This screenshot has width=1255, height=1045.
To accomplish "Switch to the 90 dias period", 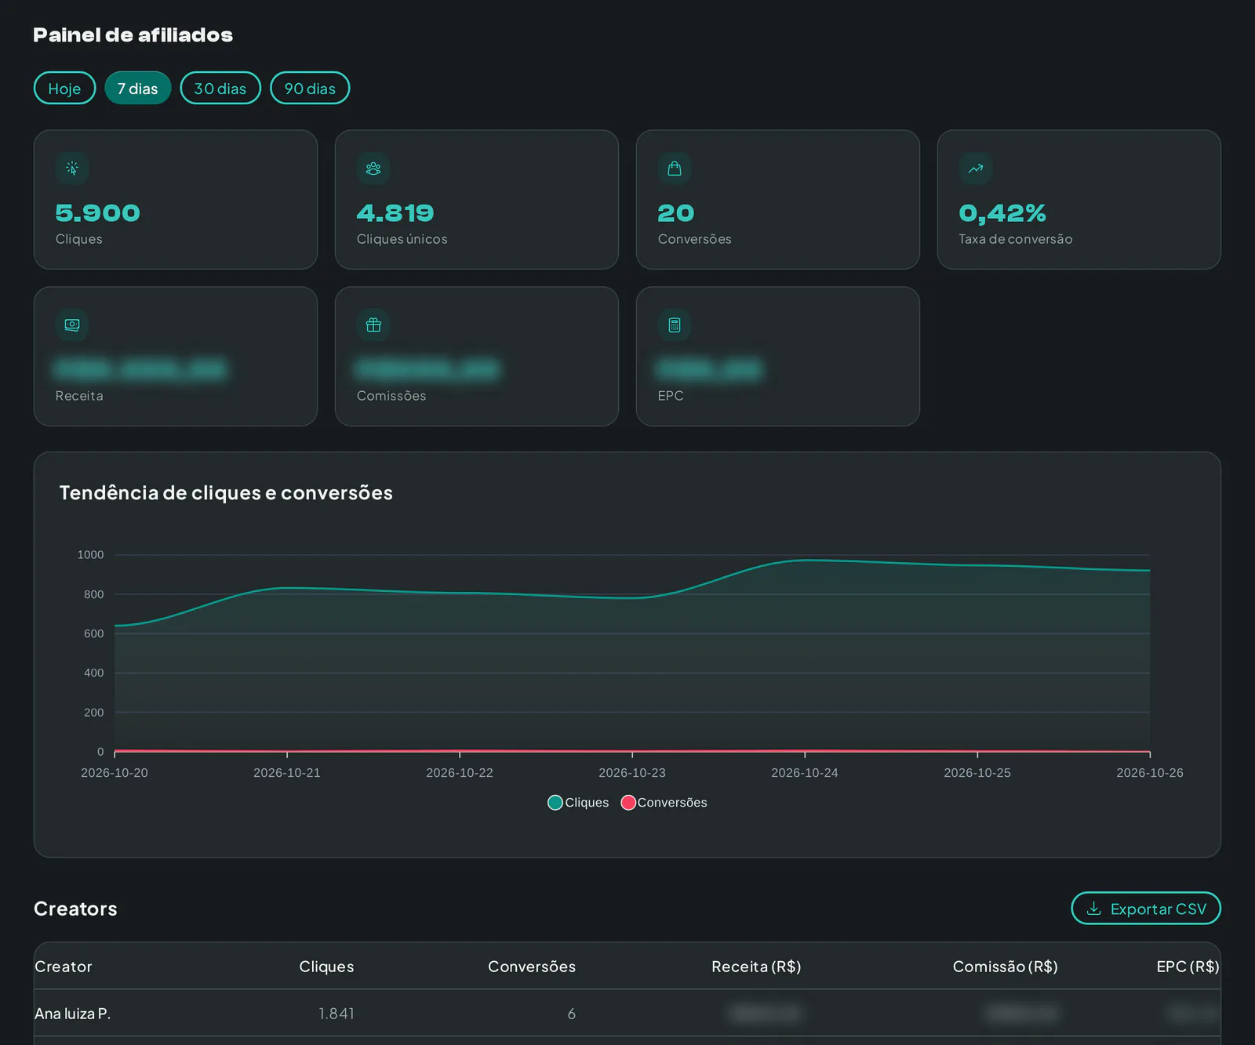I will [310, 88].
